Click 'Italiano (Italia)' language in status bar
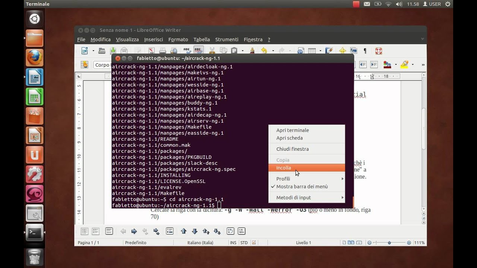 (x=200, y=243)
